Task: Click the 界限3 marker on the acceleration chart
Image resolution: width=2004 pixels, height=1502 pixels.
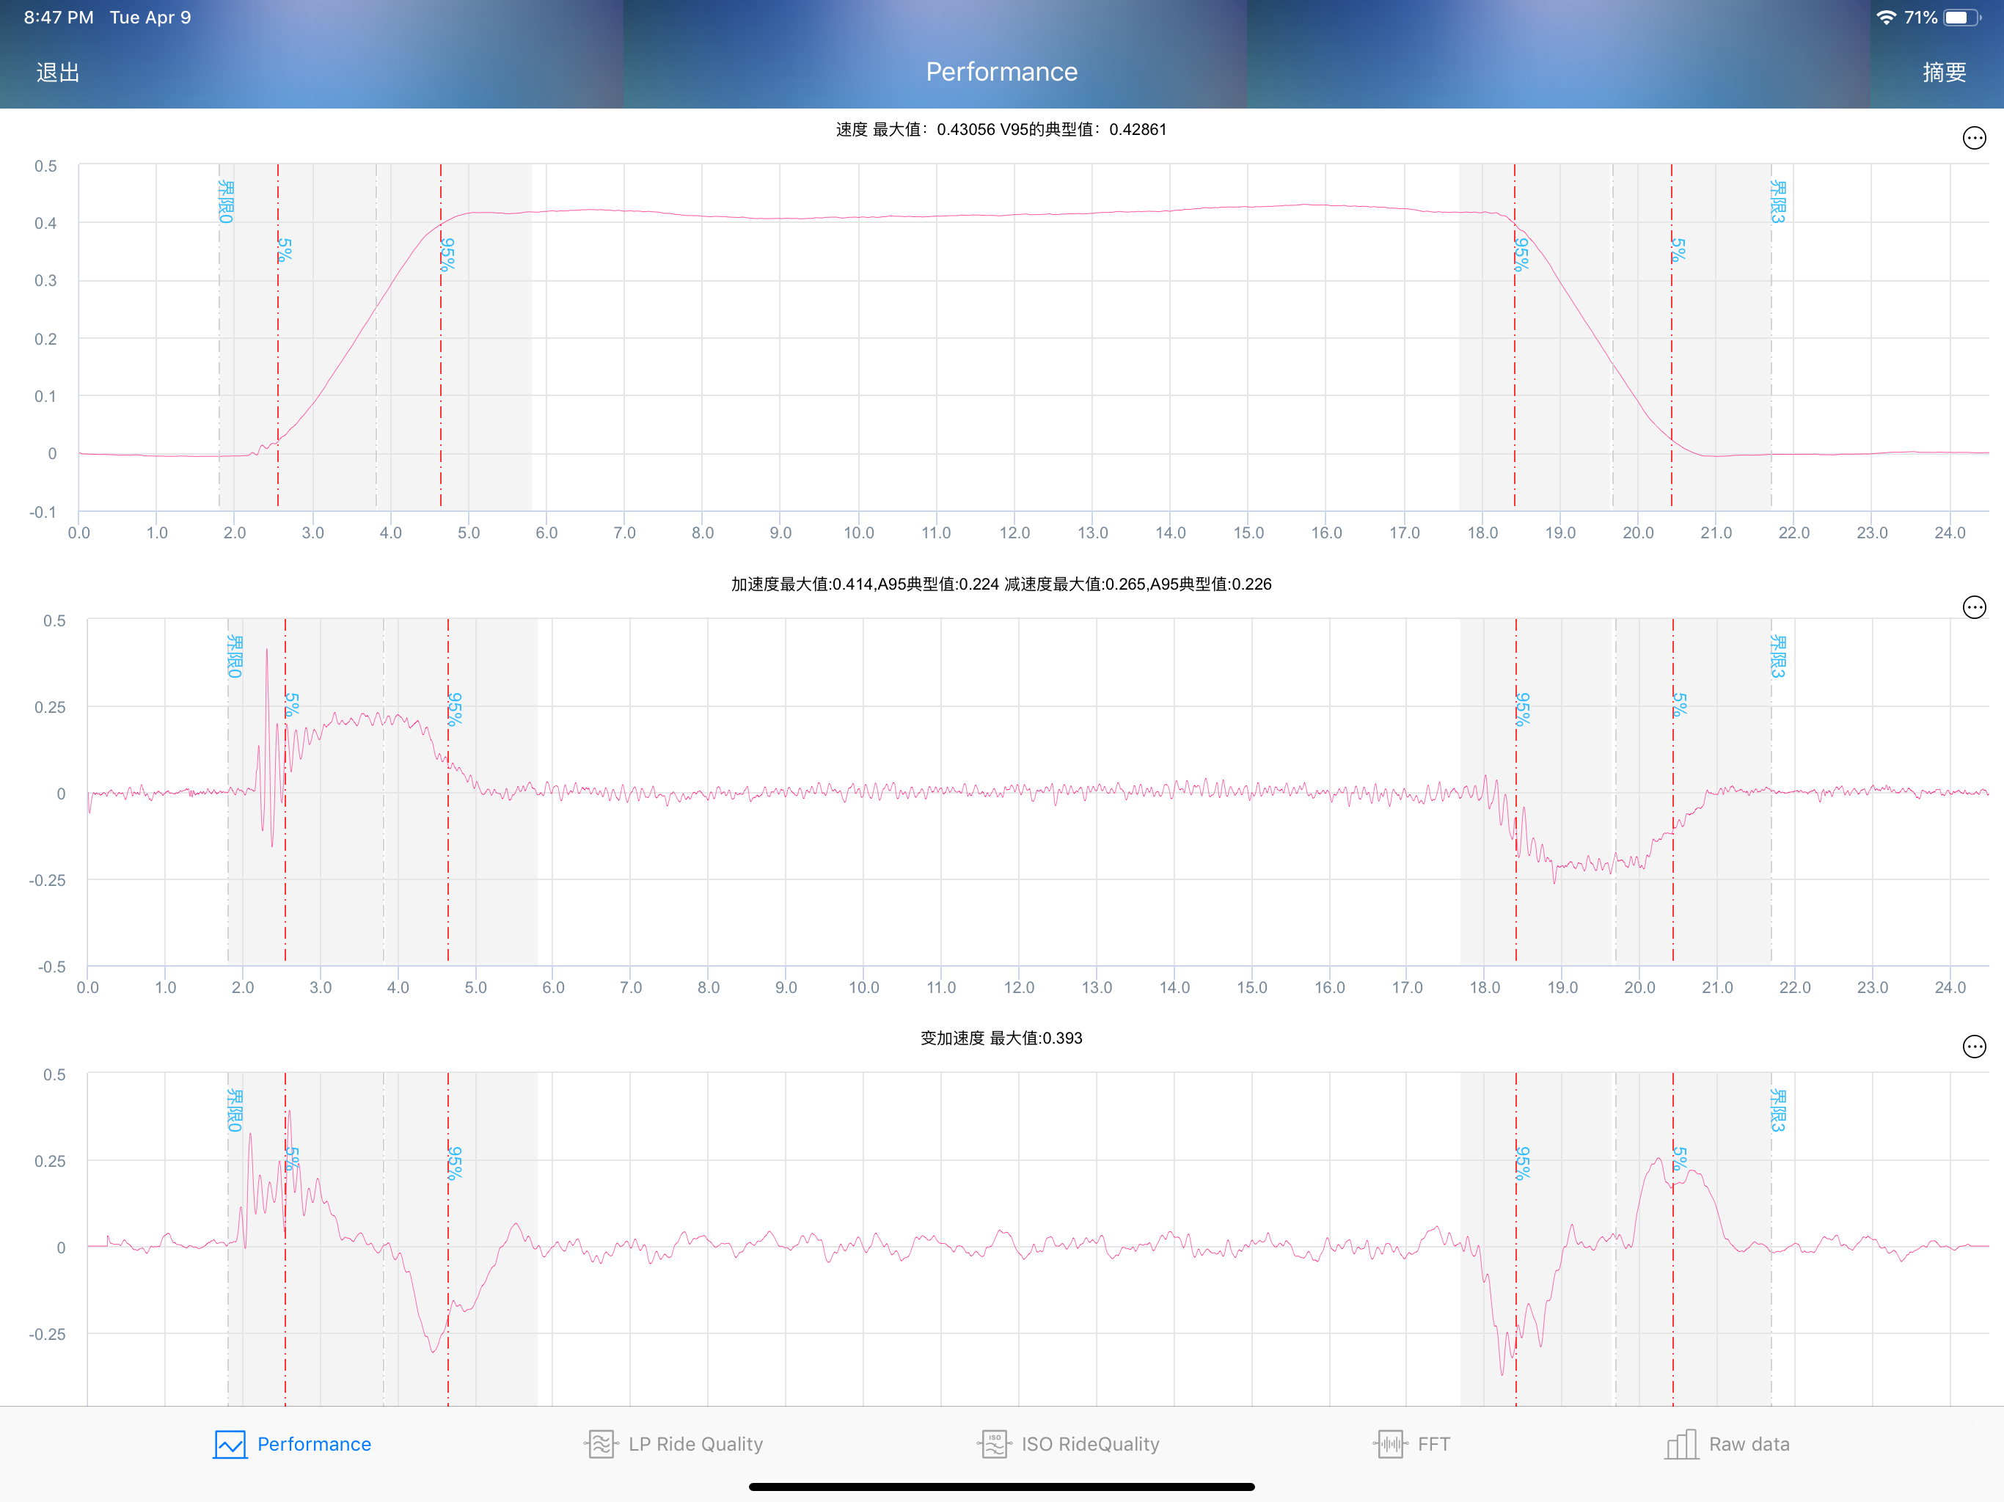Action: (x=1778, y=656)
